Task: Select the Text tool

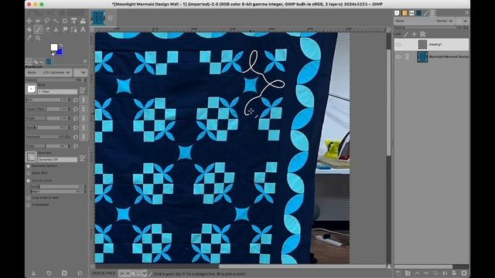Action: pyautogui.click(x=83, y=29)
